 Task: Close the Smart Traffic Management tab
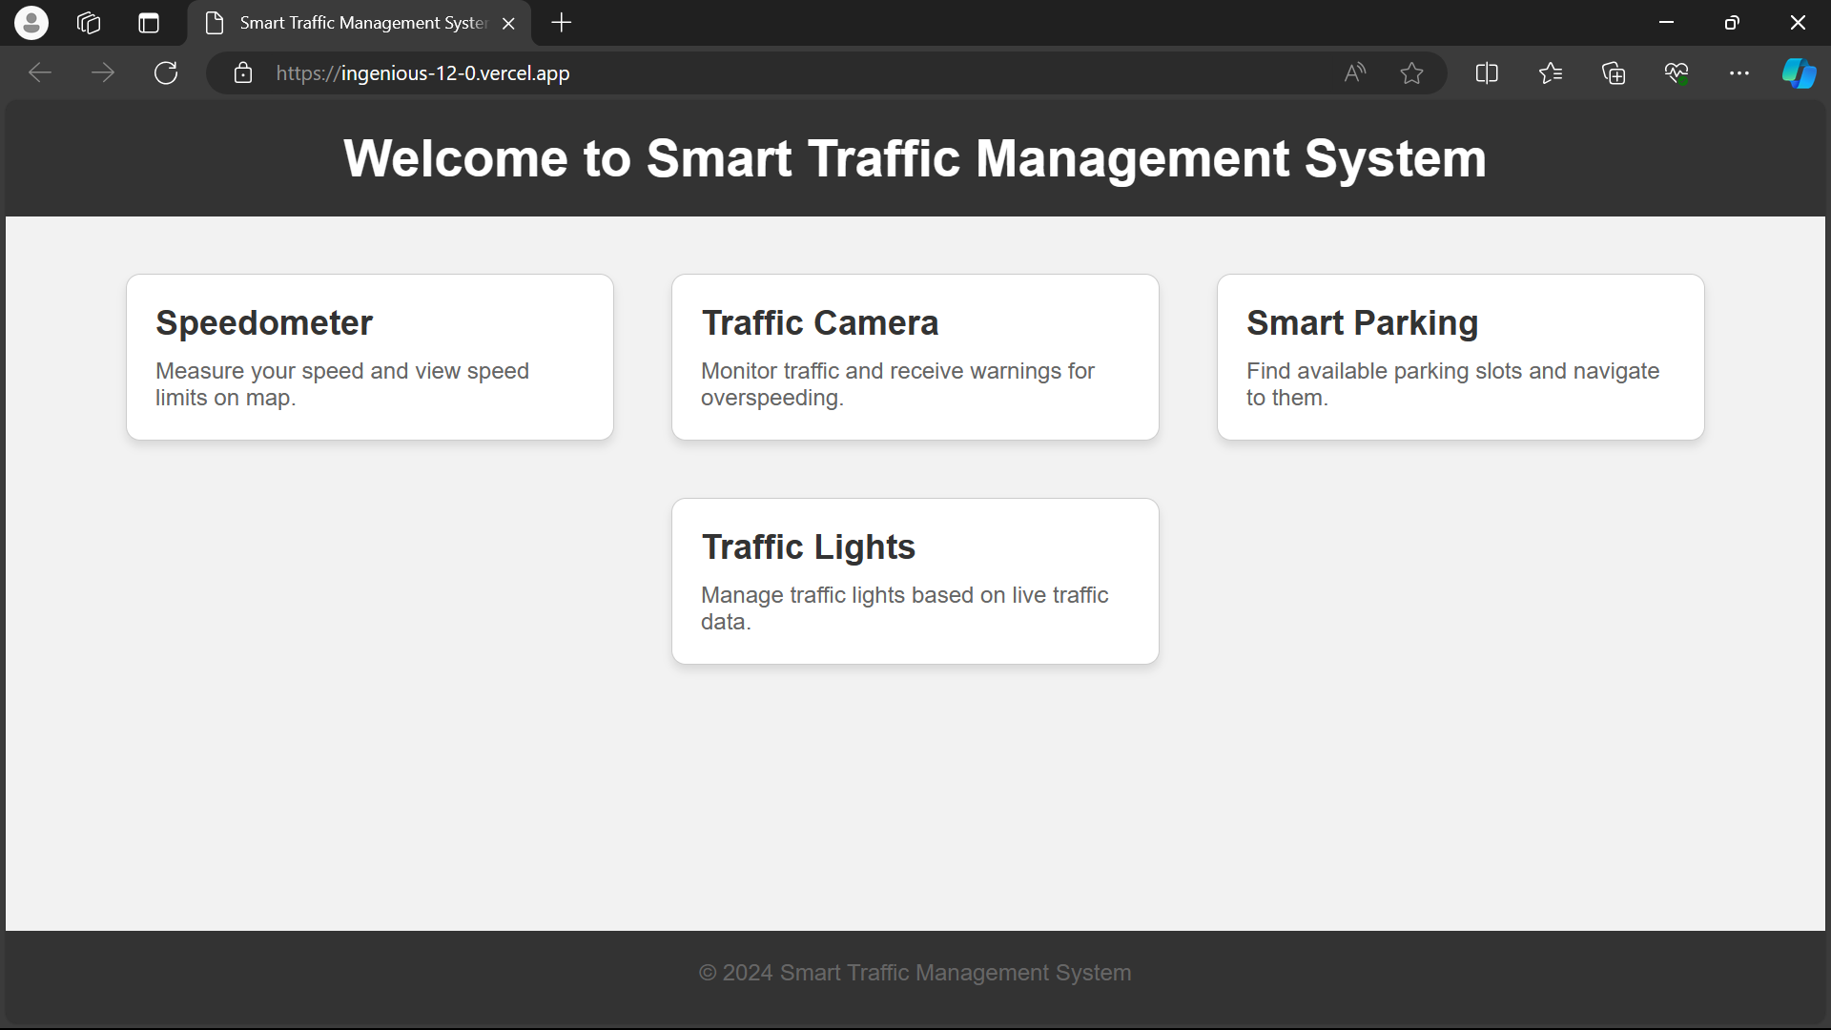click(509, 24)
